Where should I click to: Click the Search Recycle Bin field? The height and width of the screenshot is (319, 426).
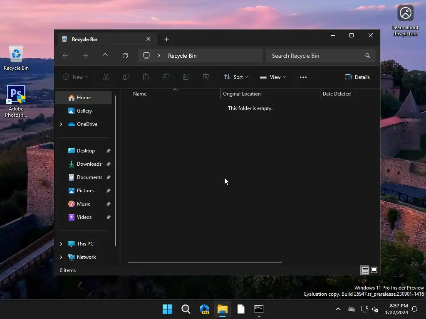point(321,56)
